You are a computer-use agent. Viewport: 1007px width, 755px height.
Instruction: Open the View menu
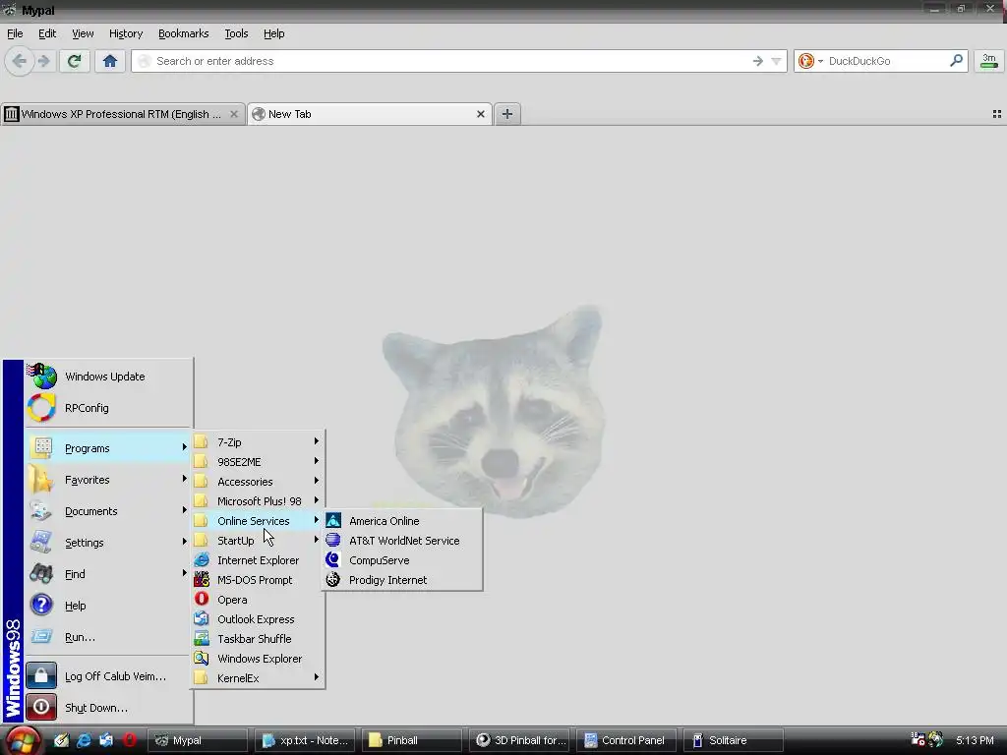point(83,33)
